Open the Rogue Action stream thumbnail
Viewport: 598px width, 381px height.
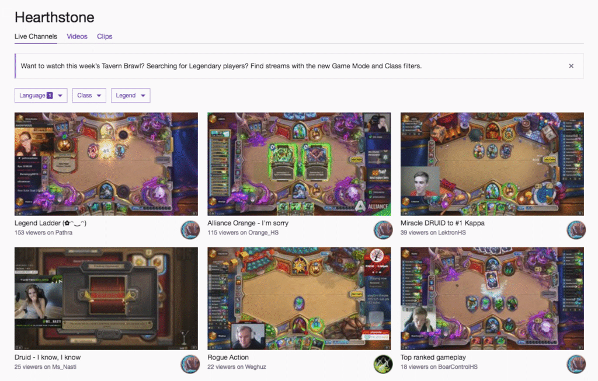299,298
